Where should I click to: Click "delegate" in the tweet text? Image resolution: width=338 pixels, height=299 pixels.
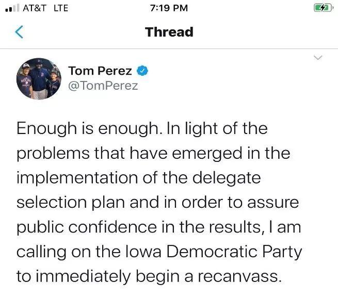pos(227,178)
